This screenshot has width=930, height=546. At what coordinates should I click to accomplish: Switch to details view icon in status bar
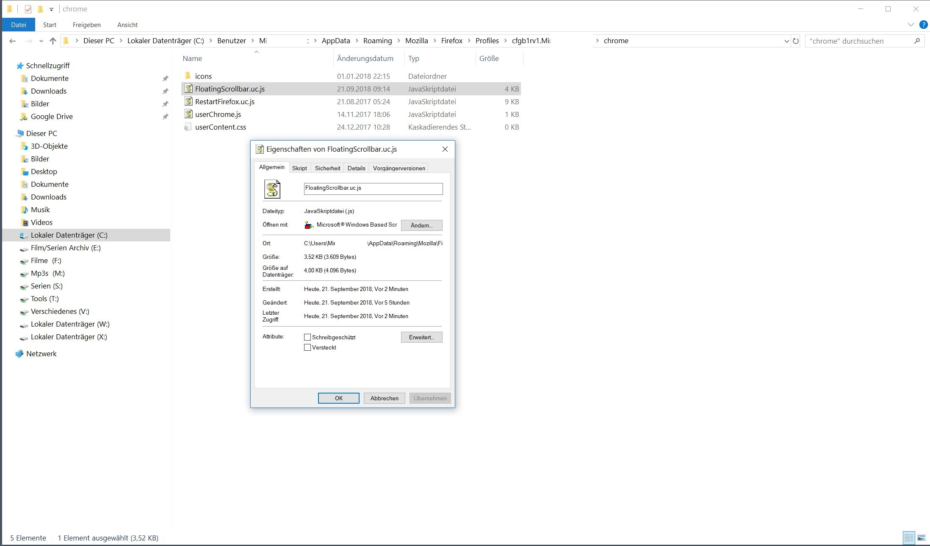(909, 538)
